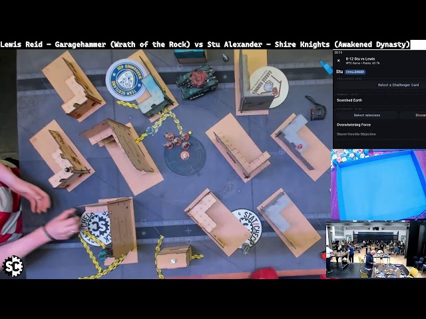Image resolution: width=426 pixels, height=319 pixels.
Task: Click the 20:11 clock in phone status bar
Action: click(338, 52)
